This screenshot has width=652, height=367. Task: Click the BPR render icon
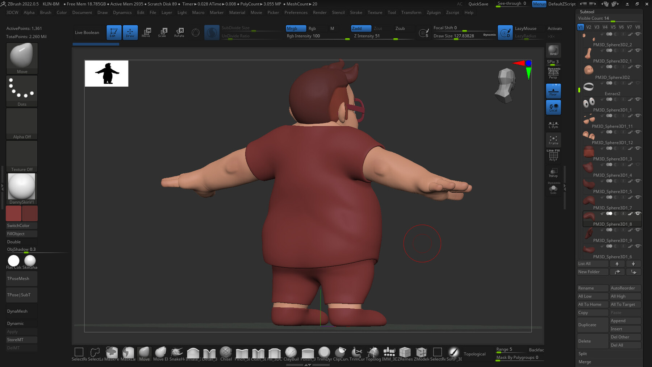click(x=553, y=50)
